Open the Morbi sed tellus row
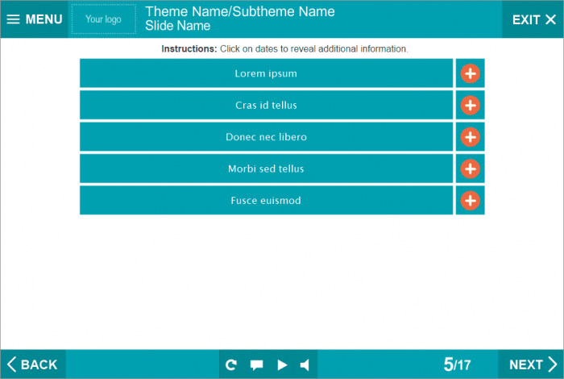This screenshot has width=564, height=379. [x=266, y=169]
